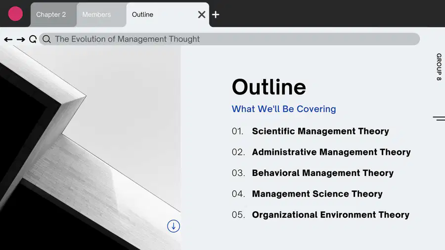Click the double-line menu icon at right edge
This screenshot has width=445, height=250.
[439, 119]
